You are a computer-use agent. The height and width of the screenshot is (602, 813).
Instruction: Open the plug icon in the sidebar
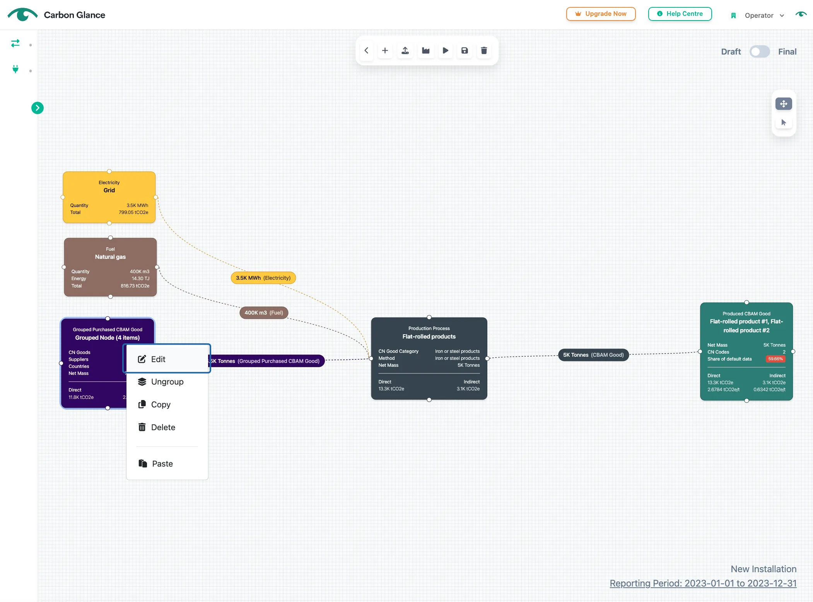point(15,69)
